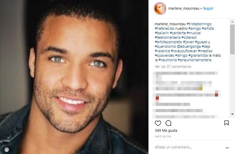Image resolution: width=235 pixels, height=154 pixels.
Task: Click the comments scrollbar thumb
Action: click(x=232, y=39)
